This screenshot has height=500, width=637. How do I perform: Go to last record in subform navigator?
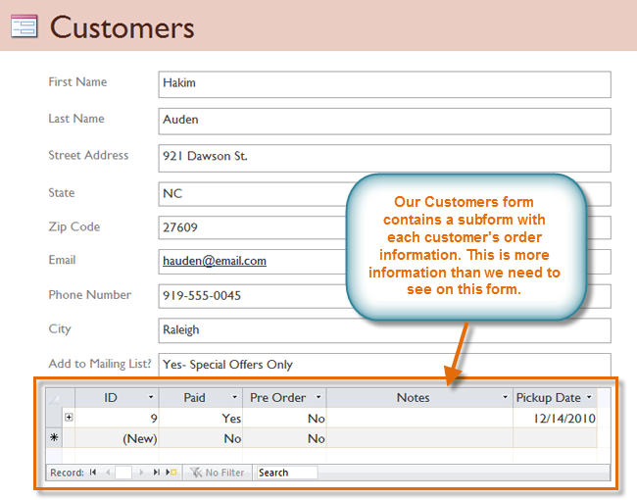click(156, 473)
